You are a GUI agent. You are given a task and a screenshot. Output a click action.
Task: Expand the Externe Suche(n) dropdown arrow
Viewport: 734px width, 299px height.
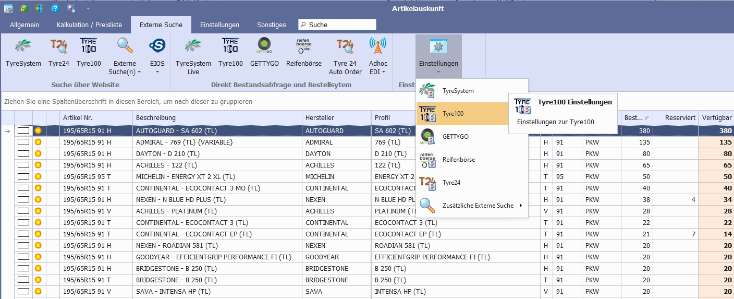tap(139, 72)
